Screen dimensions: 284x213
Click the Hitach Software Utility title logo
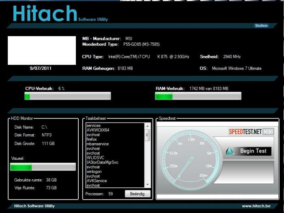(x=60, y=13)
